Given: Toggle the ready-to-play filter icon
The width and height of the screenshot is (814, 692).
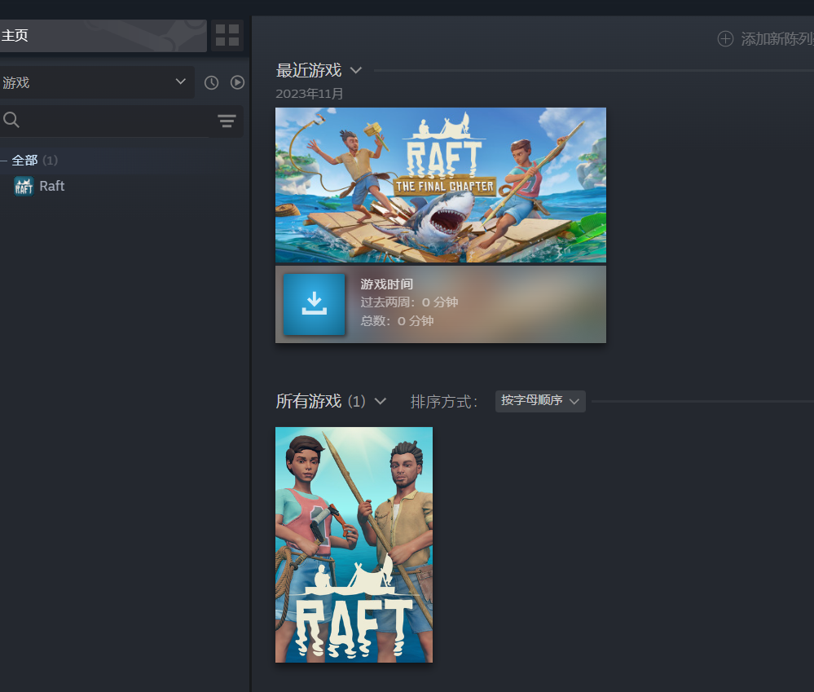Looking at the screenshot, I should tap(237, 82).
